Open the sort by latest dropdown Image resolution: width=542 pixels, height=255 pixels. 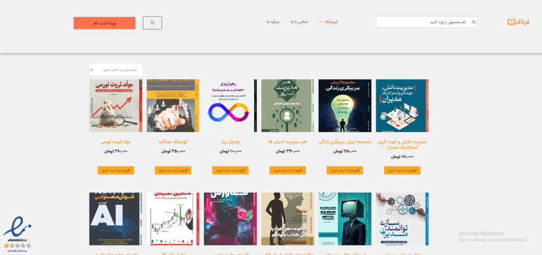coord(115,70)
